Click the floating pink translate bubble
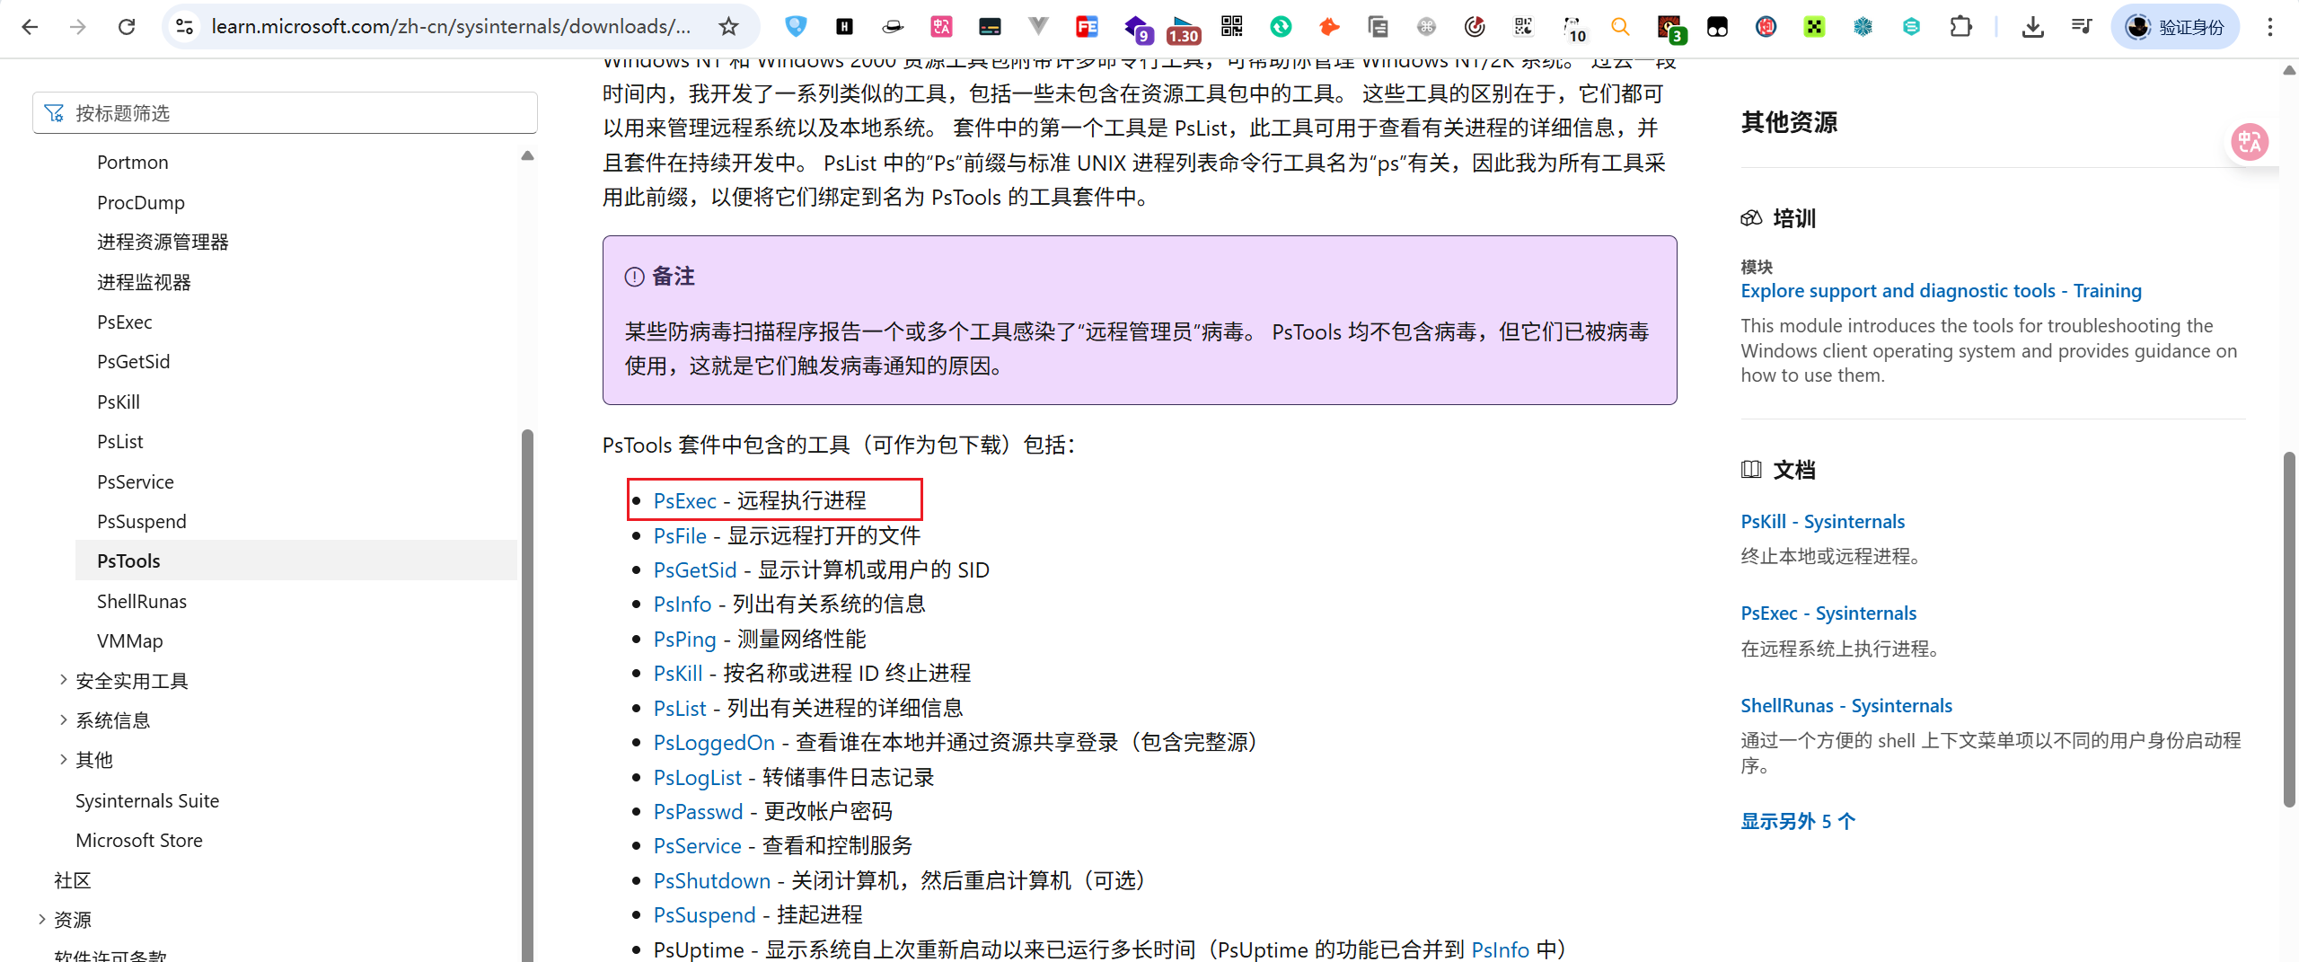 click(2250, 142)
